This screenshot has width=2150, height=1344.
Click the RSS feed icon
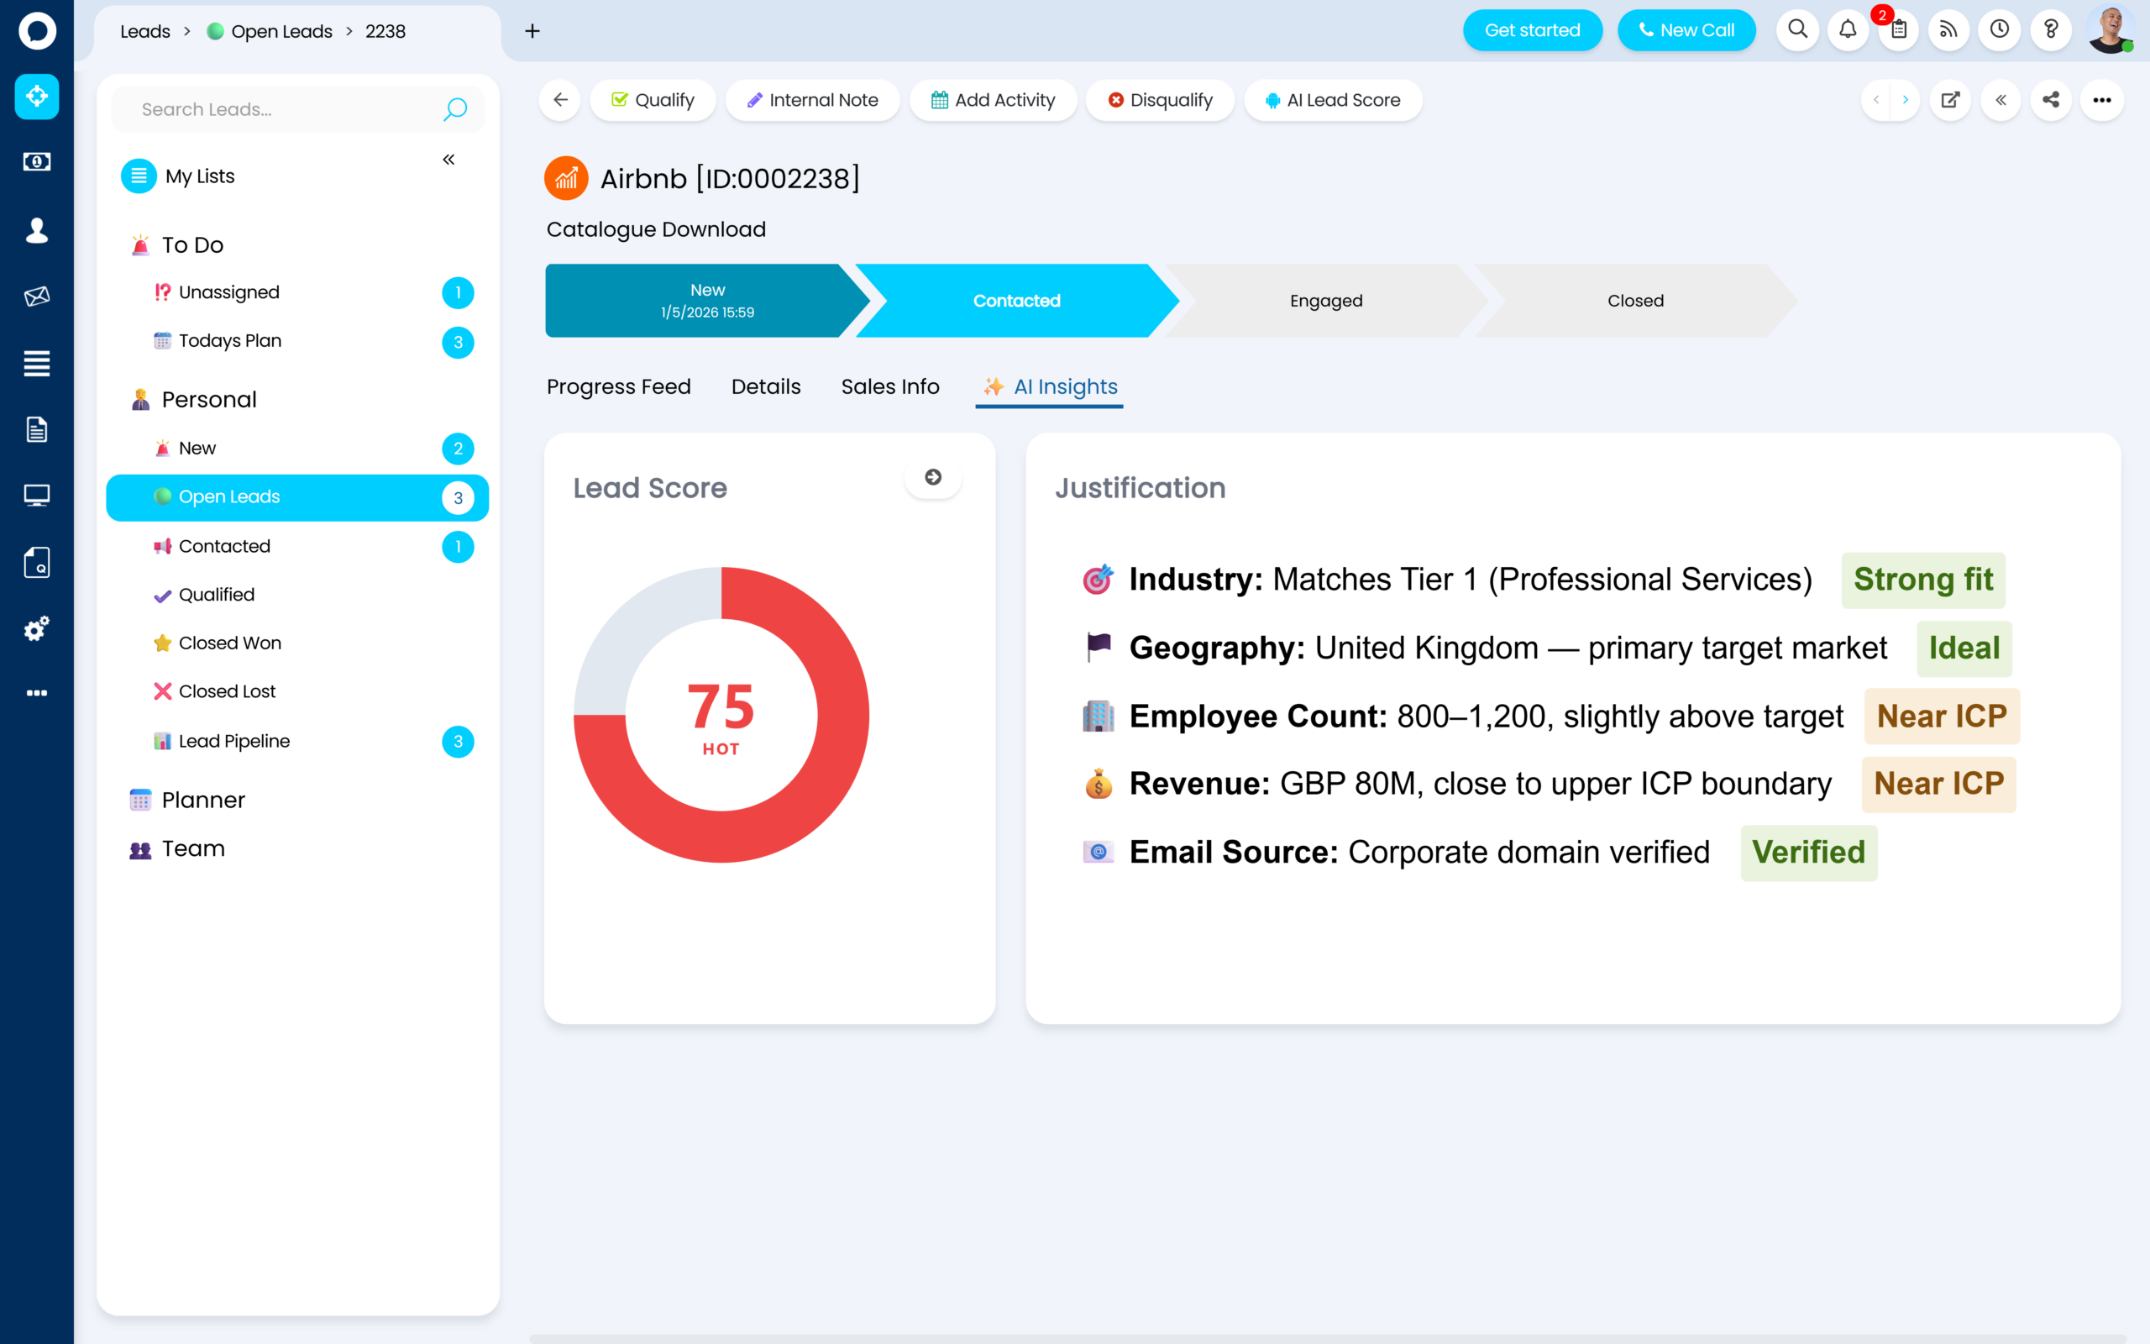(1948, 30)
